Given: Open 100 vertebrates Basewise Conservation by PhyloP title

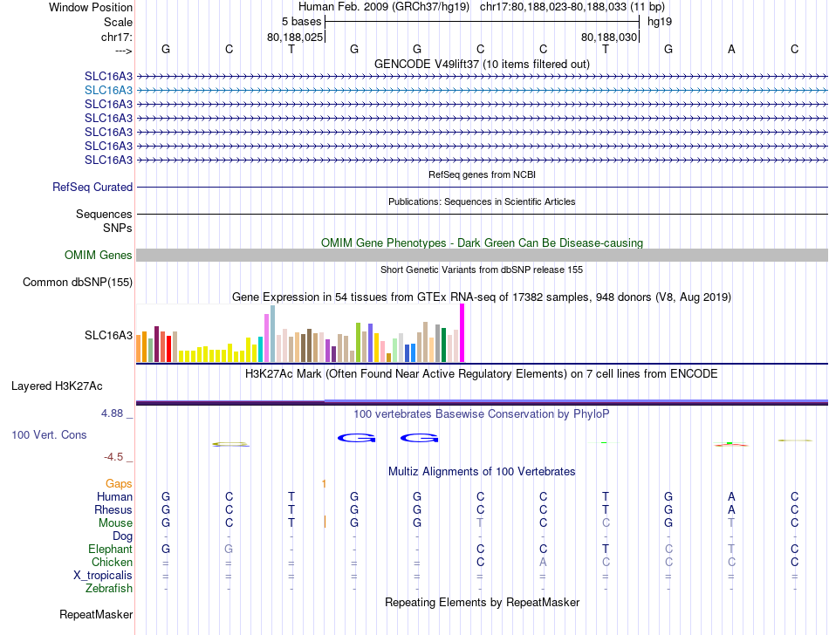Looking at the screenshot, I should 482,414.
